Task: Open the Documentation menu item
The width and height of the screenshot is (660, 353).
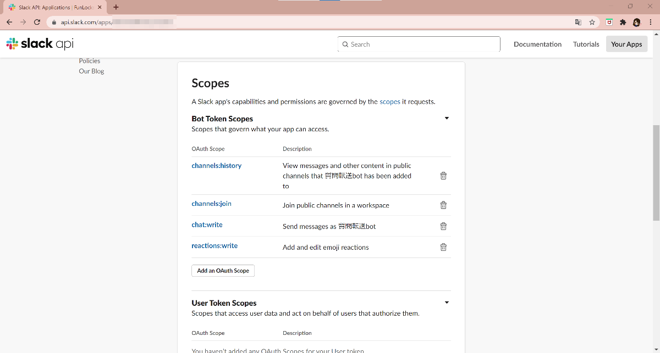Action: [537, 44]
